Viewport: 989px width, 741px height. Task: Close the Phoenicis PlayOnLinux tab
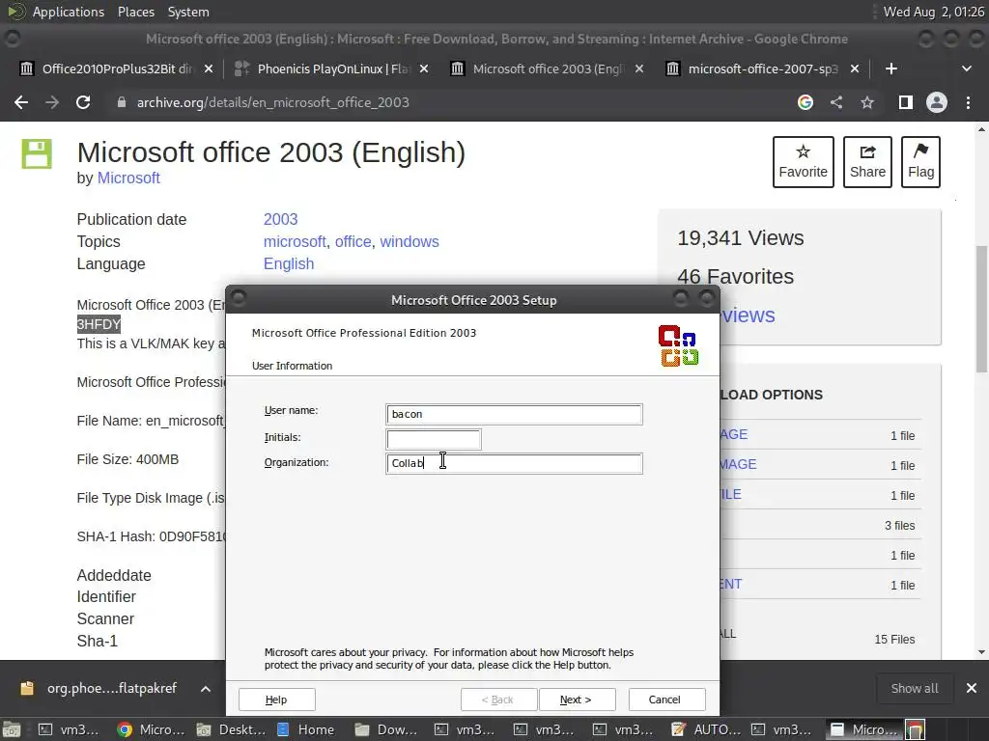(424, 69)
